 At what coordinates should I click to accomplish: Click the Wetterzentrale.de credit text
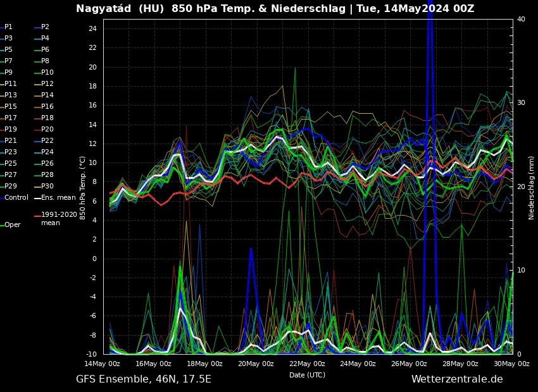point(457,379)
